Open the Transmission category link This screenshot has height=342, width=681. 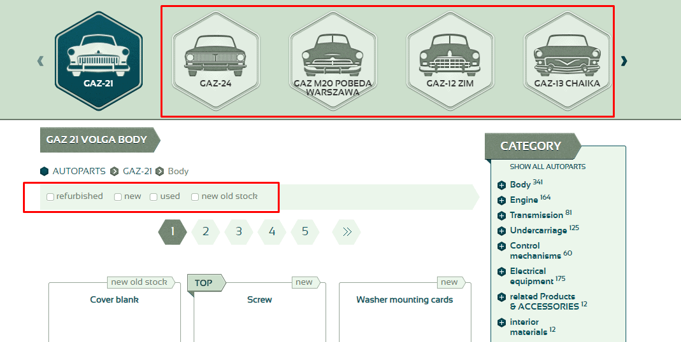536,215
